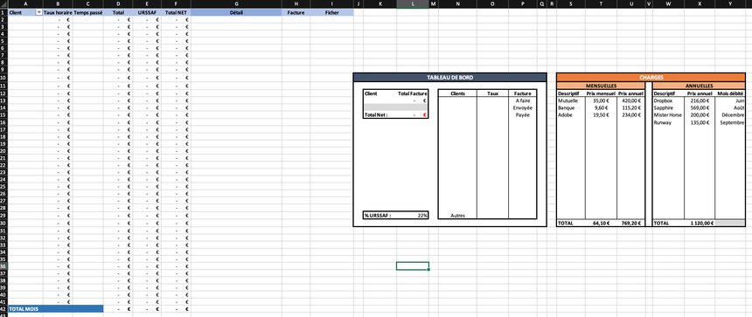Viewport: 752px width, 317px height.
Task: Select column header L
Action: click(x=413, y=3)
